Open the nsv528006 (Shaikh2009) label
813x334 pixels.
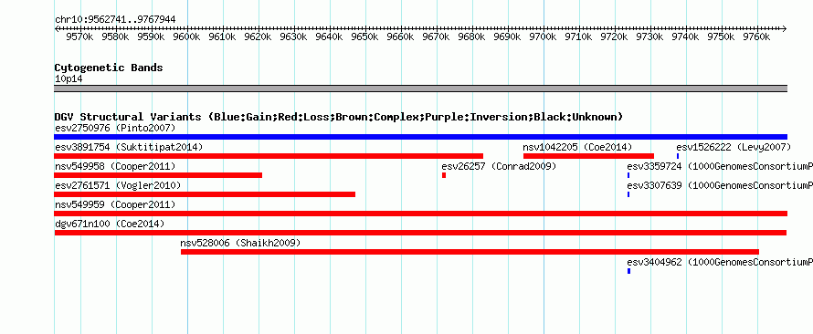pyautogui.click(x=240, y=243)
